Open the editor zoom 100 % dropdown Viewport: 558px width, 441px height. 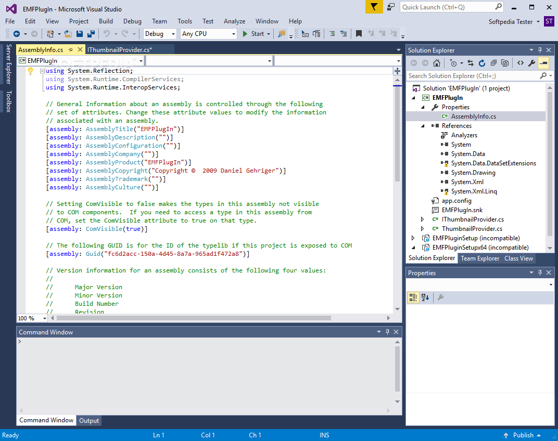click(x=32, y=318)
